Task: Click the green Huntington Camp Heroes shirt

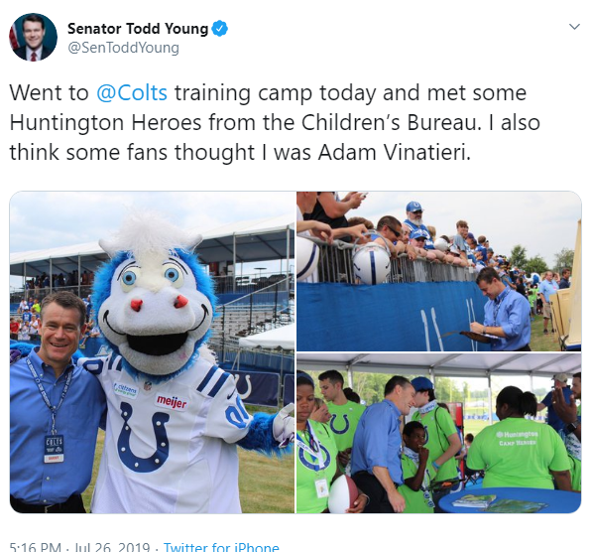Action: [519, 454]
